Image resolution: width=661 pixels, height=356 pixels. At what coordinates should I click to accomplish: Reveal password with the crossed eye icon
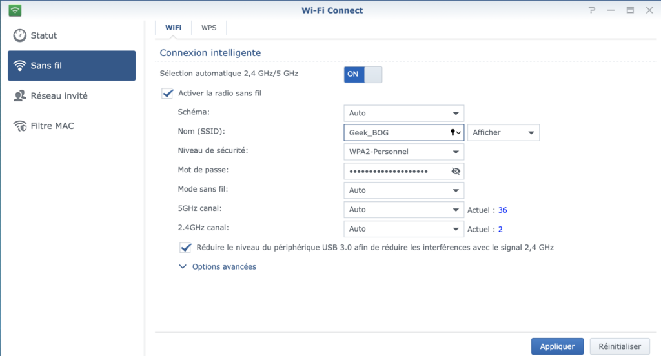[456, 171]
